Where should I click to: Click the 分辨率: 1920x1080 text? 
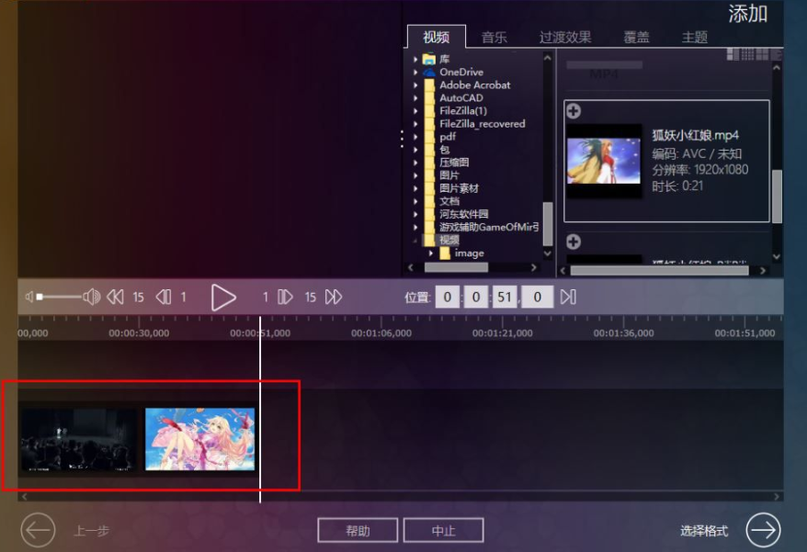tap(700, 170)
